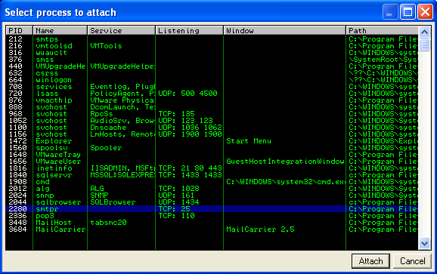
Task: Sort by the Window column header
Action: [x=284, y=30]
